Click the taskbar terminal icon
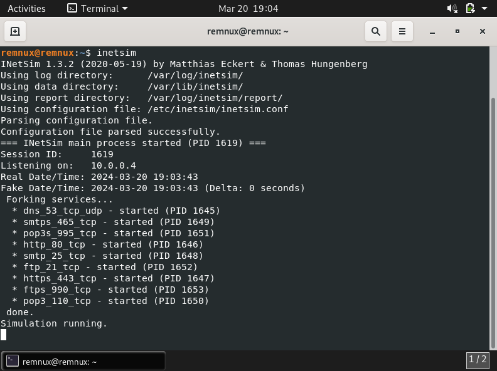Screen dimensions: 497x371 pyautogui.click(x=13, y=361)
